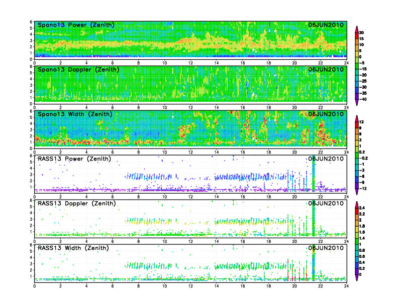
Task: Click the "Spano13 Width (Zenith)" panel title
Action: [75, 114]
